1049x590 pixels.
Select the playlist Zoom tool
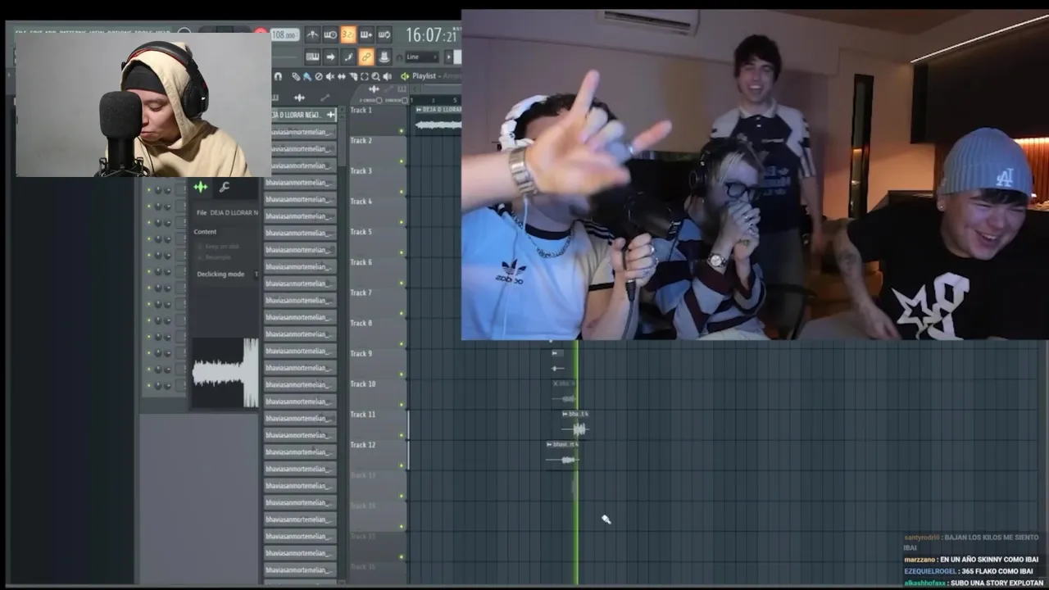coord(375,76)
